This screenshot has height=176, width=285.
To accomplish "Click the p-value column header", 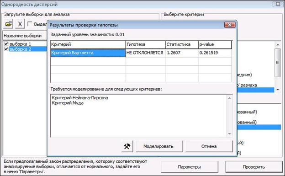I will point(215,44).
